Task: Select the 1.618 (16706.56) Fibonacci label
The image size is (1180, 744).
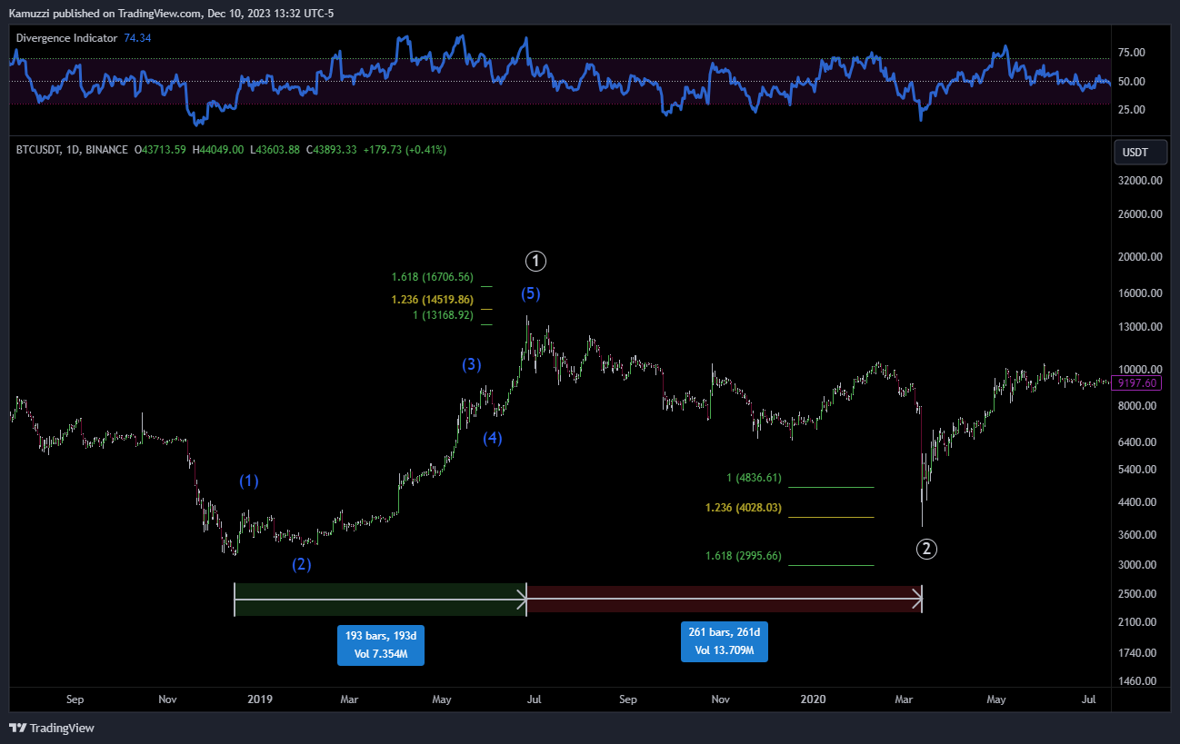Action: tap(433, 277)
